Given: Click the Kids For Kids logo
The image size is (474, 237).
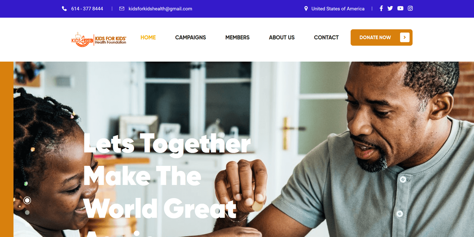Looking at the screenshot, I should [x=99, y=39].
